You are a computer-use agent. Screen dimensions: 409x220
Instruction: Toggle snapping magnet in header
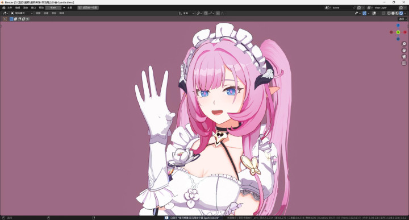coord(206,13)
